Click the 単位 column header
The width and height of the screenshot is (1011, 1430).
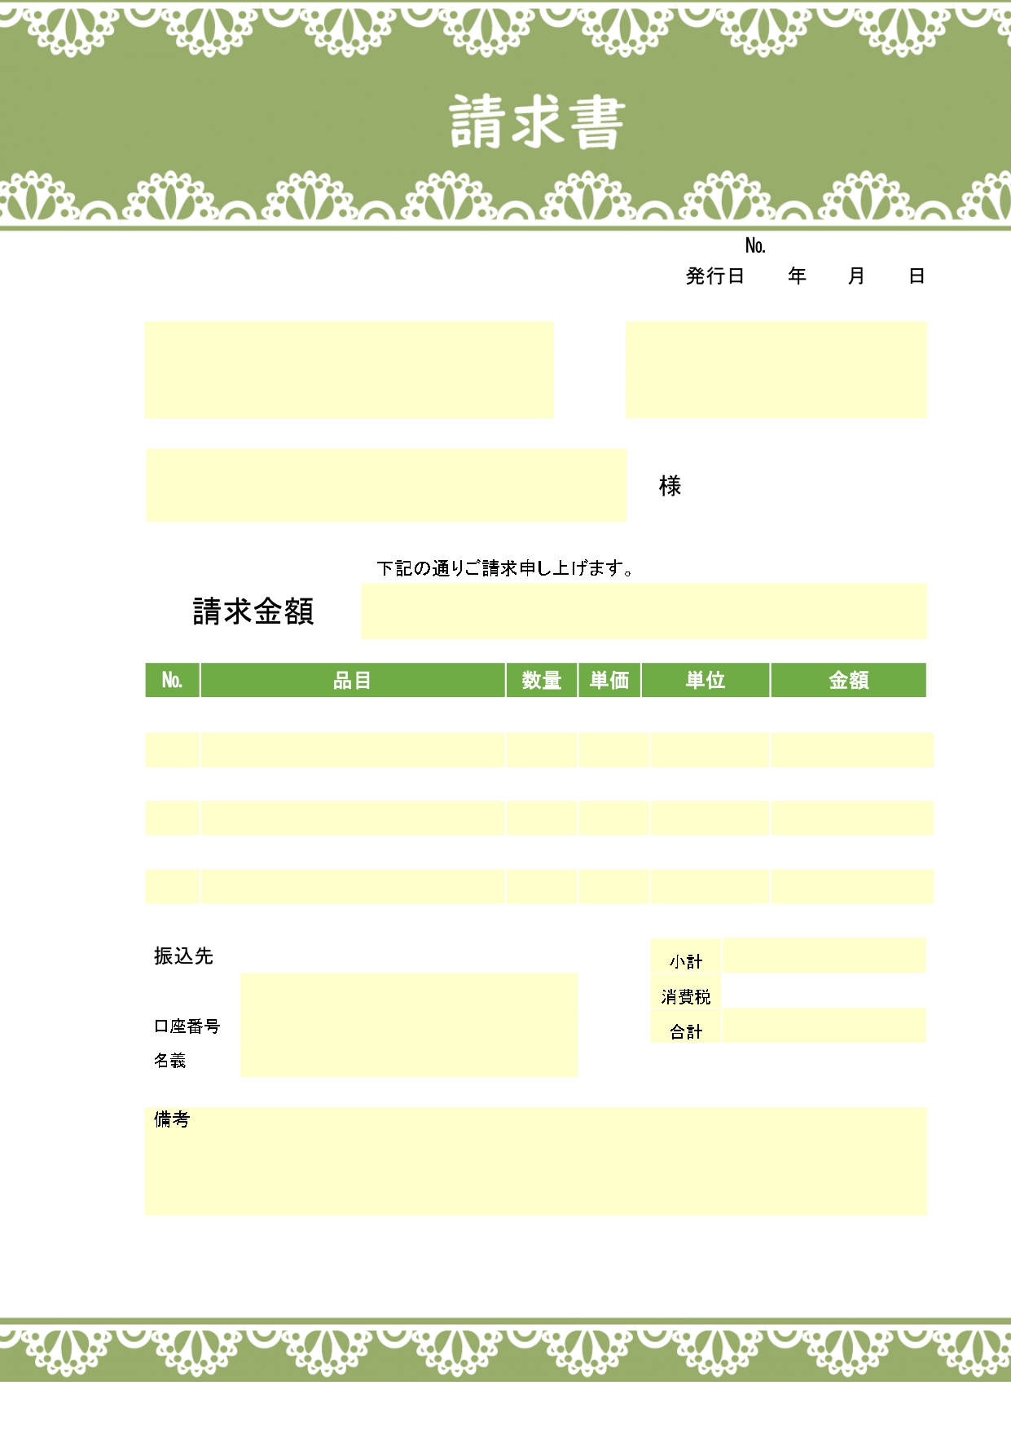tap(706, 680)
